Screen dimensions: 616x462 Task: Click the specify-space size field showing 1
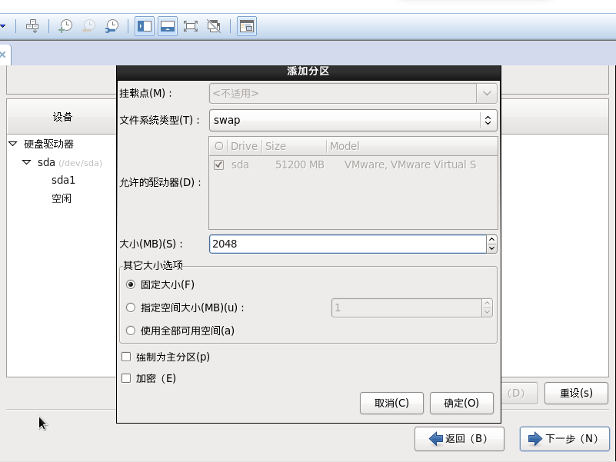[407, 307]
